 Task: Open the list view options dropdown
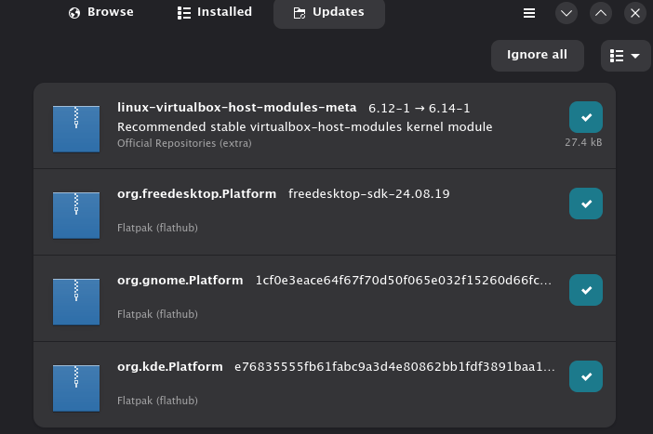click(625, 56)
